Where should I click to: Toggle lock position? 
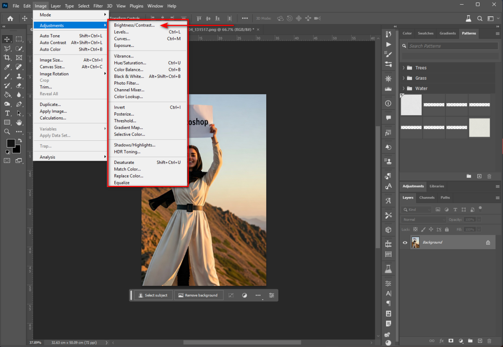coord(431,230)
